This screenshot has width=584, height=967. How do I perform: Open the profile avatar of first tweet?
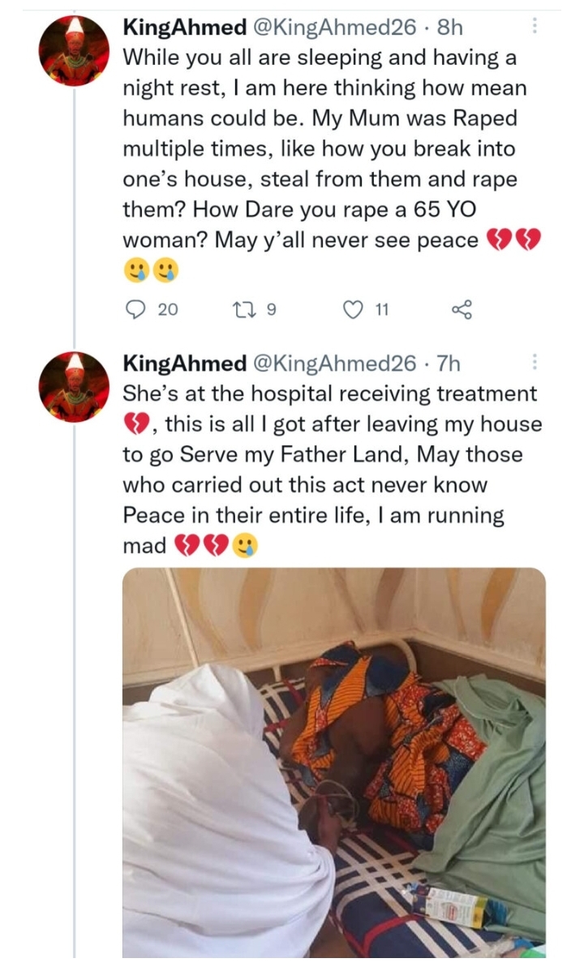(74, 51)
